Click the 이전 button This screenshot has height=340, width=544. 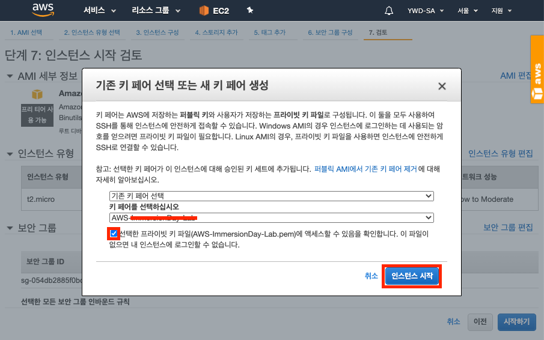(x=480, y=321)
